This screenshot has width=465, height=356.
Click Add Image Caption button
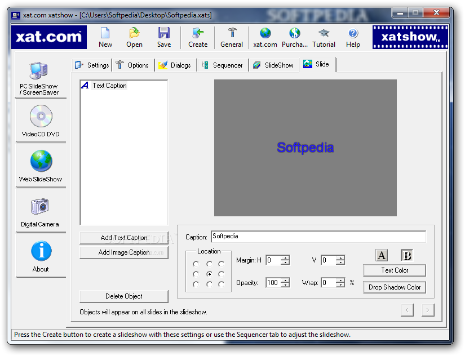124,252
